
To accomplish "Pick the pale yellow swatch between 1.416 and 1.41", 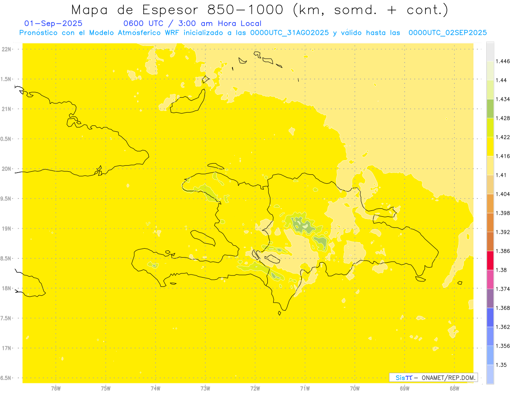I will pyautogui.click(x=490, y=166).
